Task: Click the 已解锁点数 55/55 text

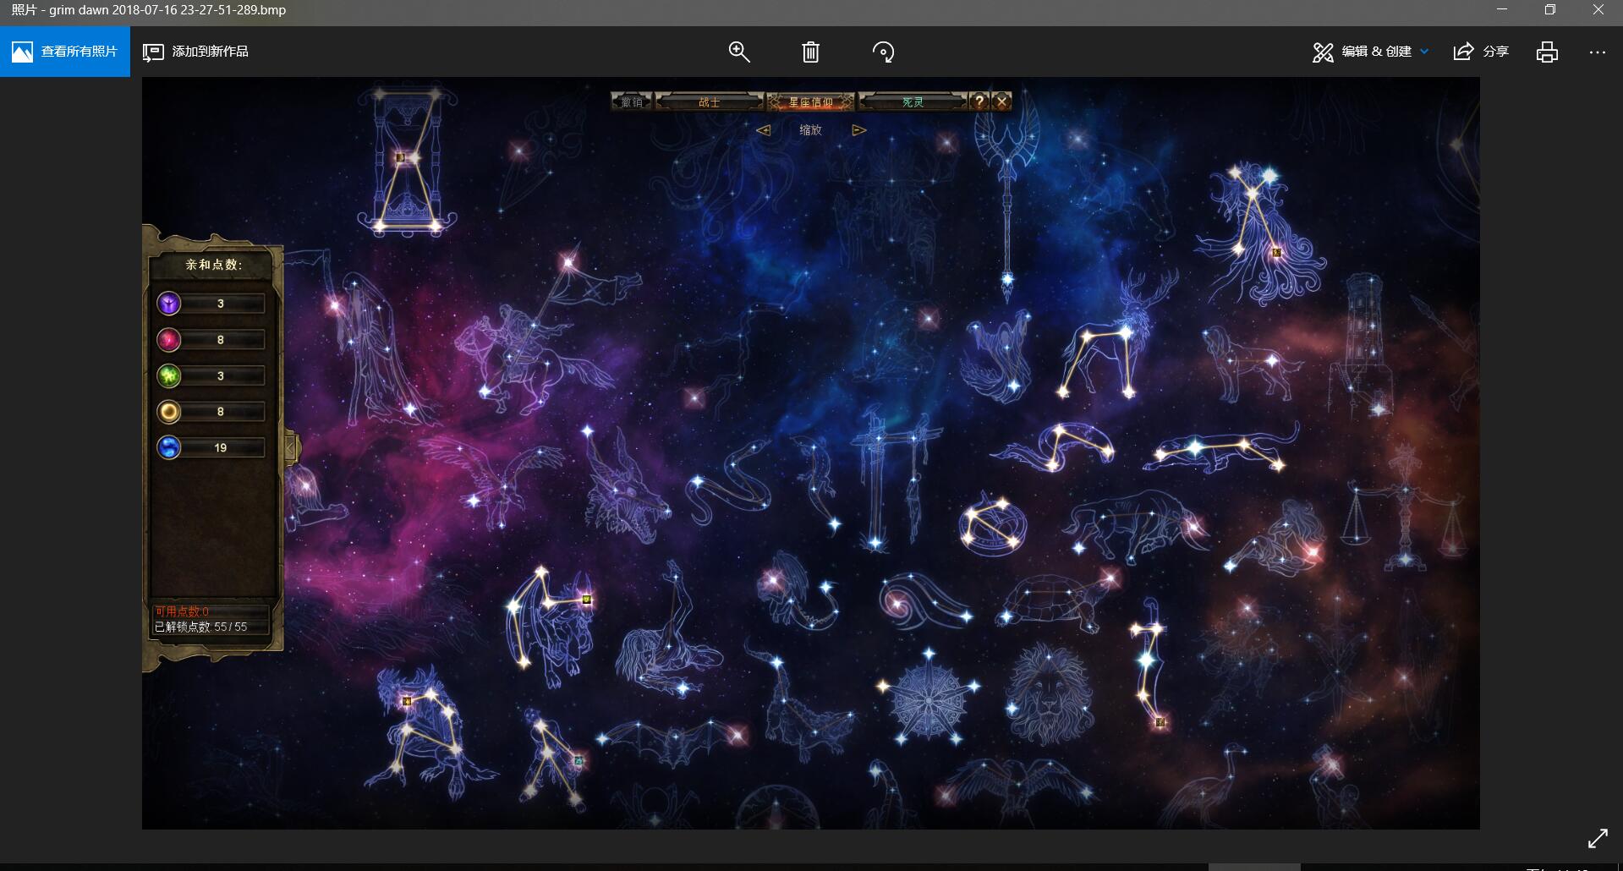Action: pyautogui.click(x=200, y=627)
